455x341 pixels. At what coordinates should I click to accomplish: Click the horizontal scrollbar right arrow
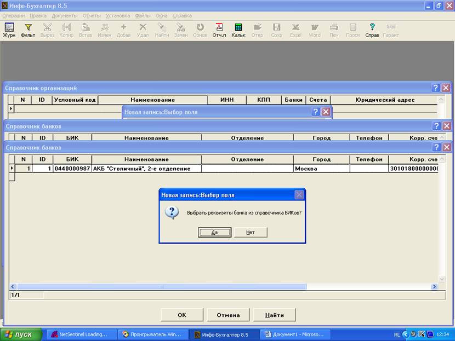point(434,286)
